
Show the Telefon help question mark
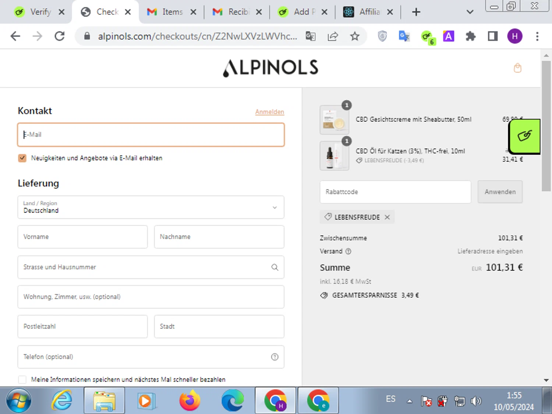(275, 357)
